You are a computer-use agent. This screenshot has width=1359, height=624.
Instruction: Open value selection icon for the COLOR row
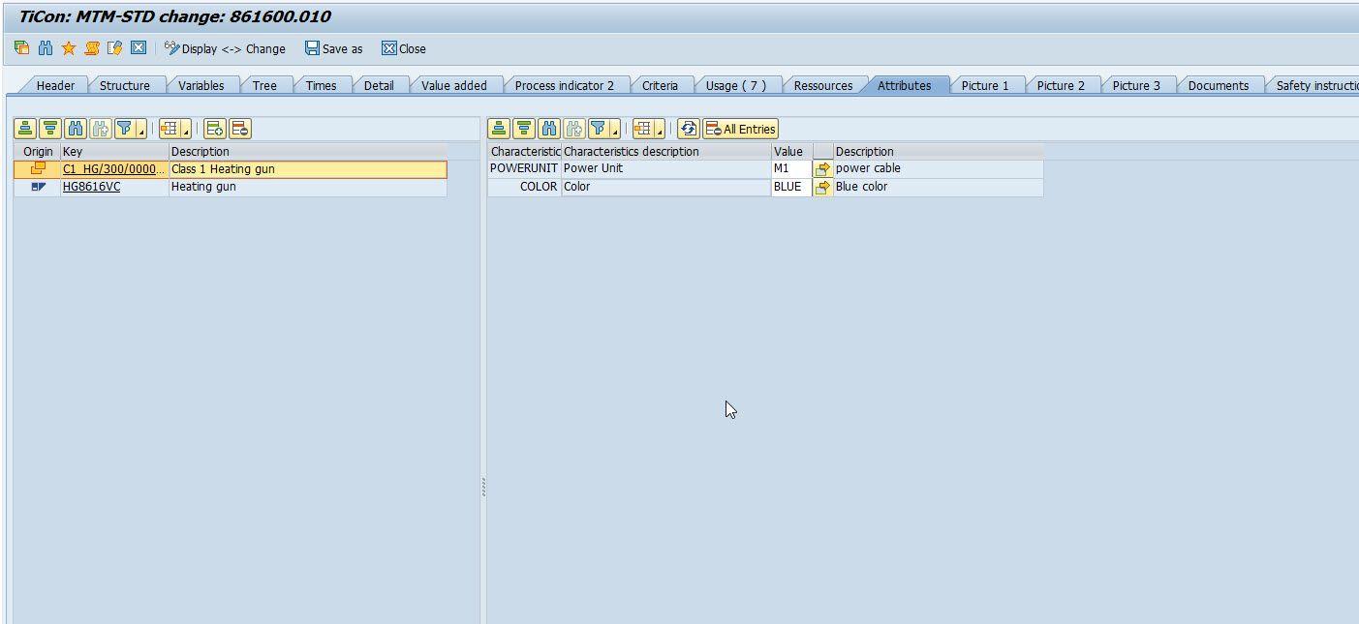click(x=823, y=188)
